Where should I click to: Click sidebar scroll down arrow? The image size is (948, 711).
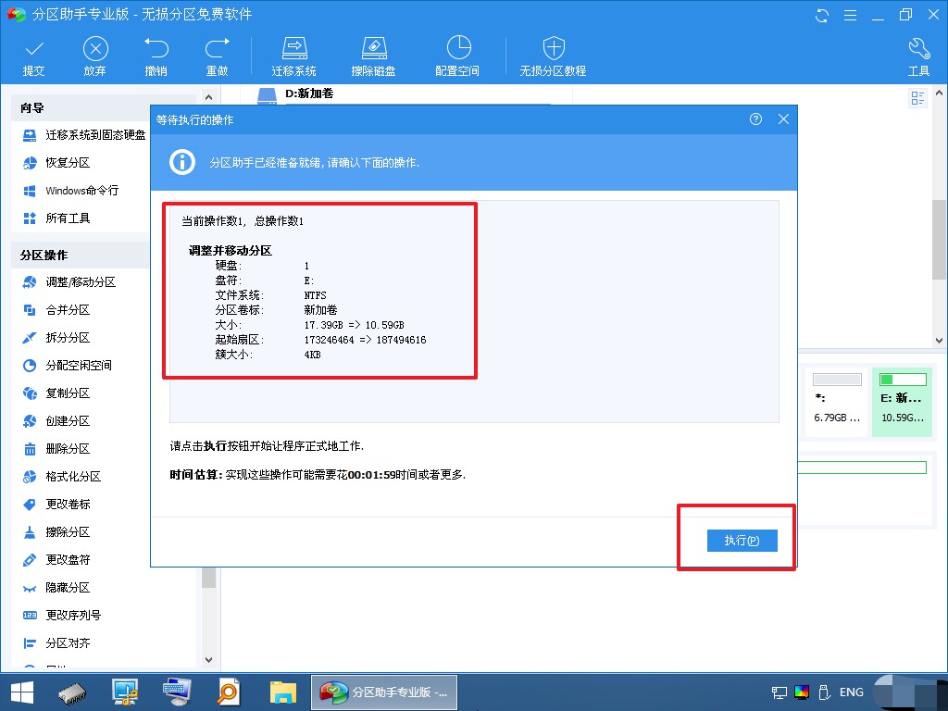point(208,659)
